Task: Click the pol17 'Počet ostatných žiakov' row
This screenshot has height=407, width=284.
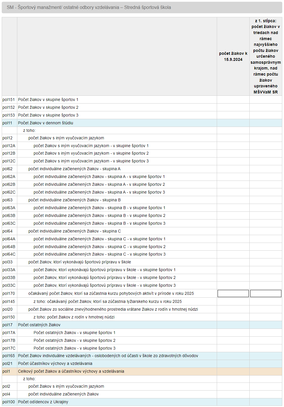Action: pyautogui.click(x=142, y=325)
